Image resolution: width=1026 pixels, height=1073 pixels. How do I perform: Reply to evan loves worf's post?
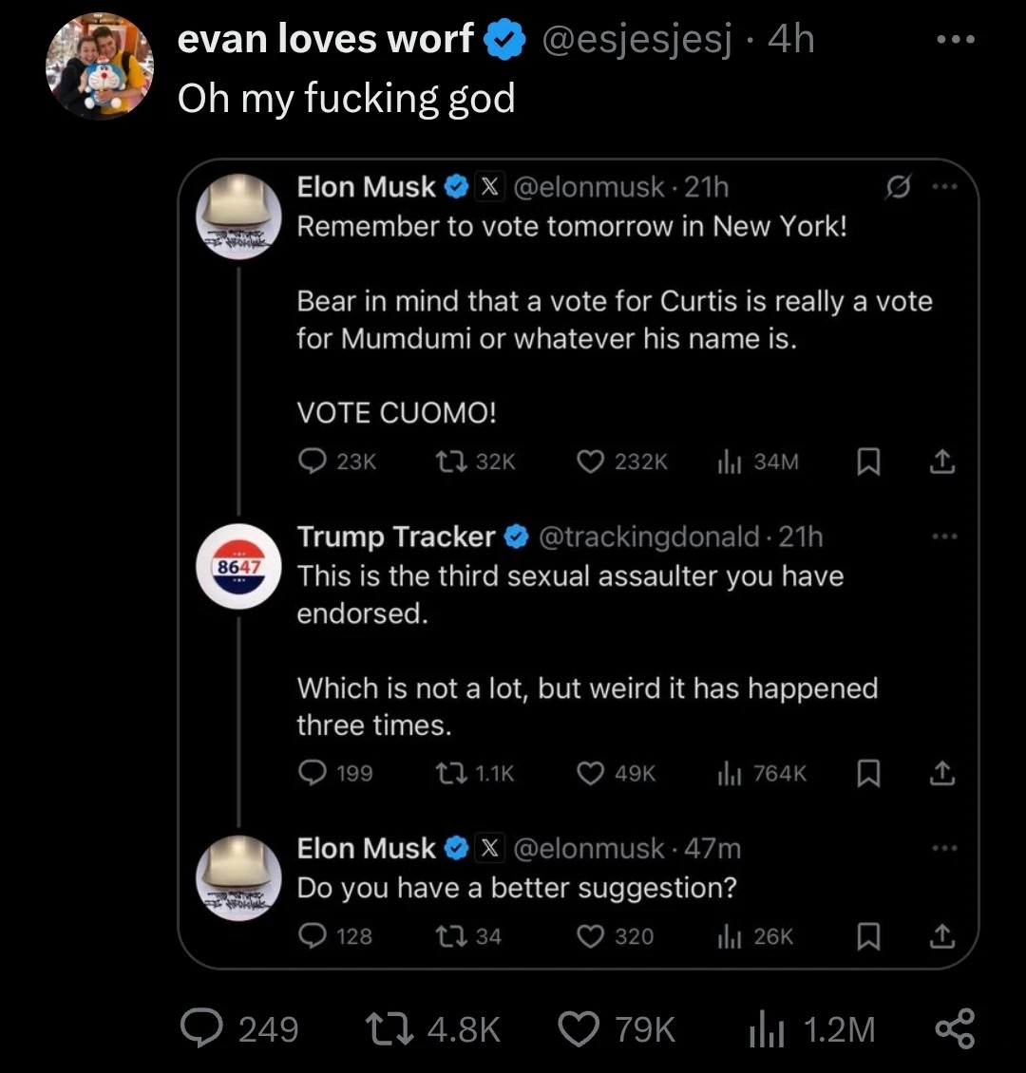[x=202, y=1029]
